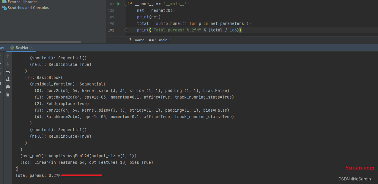Click the Total params: 0.27M output
This screenshot has width=378, height=184.
click(x=38, y=175)
